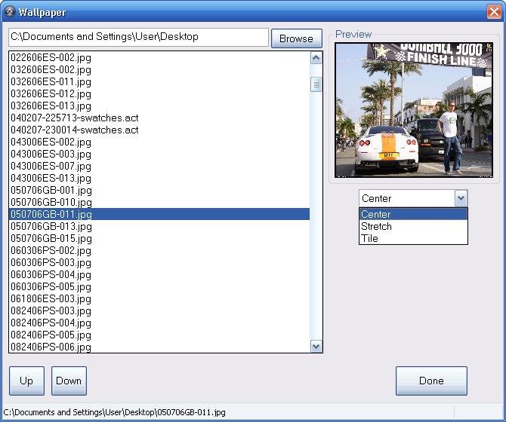Select file 082406PS-004.jpg
Image resolution: width=506 pixels, height=422 pixels.
point(159,323)
